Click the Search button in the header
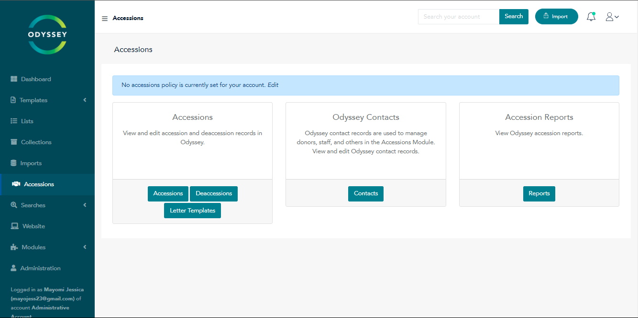This screenshot has height=318, width=638. (514, 17)
